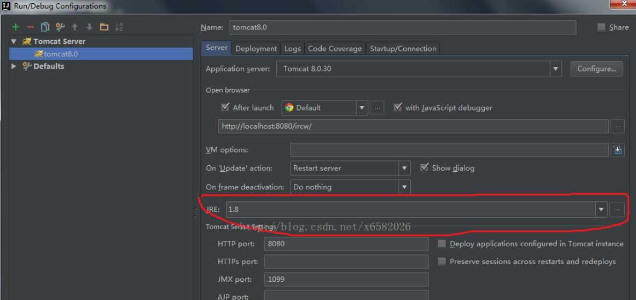Image resolution: width=636 pixels, height=300 pixels.
Task: Switch to the Startup/Connection tab
Action: (403, 49)
